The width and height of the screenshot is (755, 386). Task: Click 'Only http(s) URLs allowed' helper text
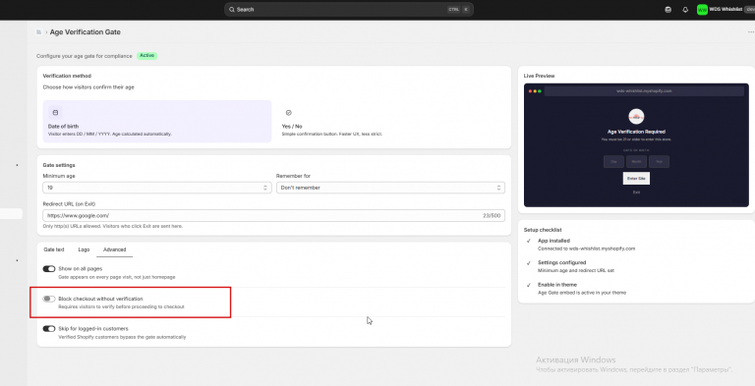(x=113, y=226)
